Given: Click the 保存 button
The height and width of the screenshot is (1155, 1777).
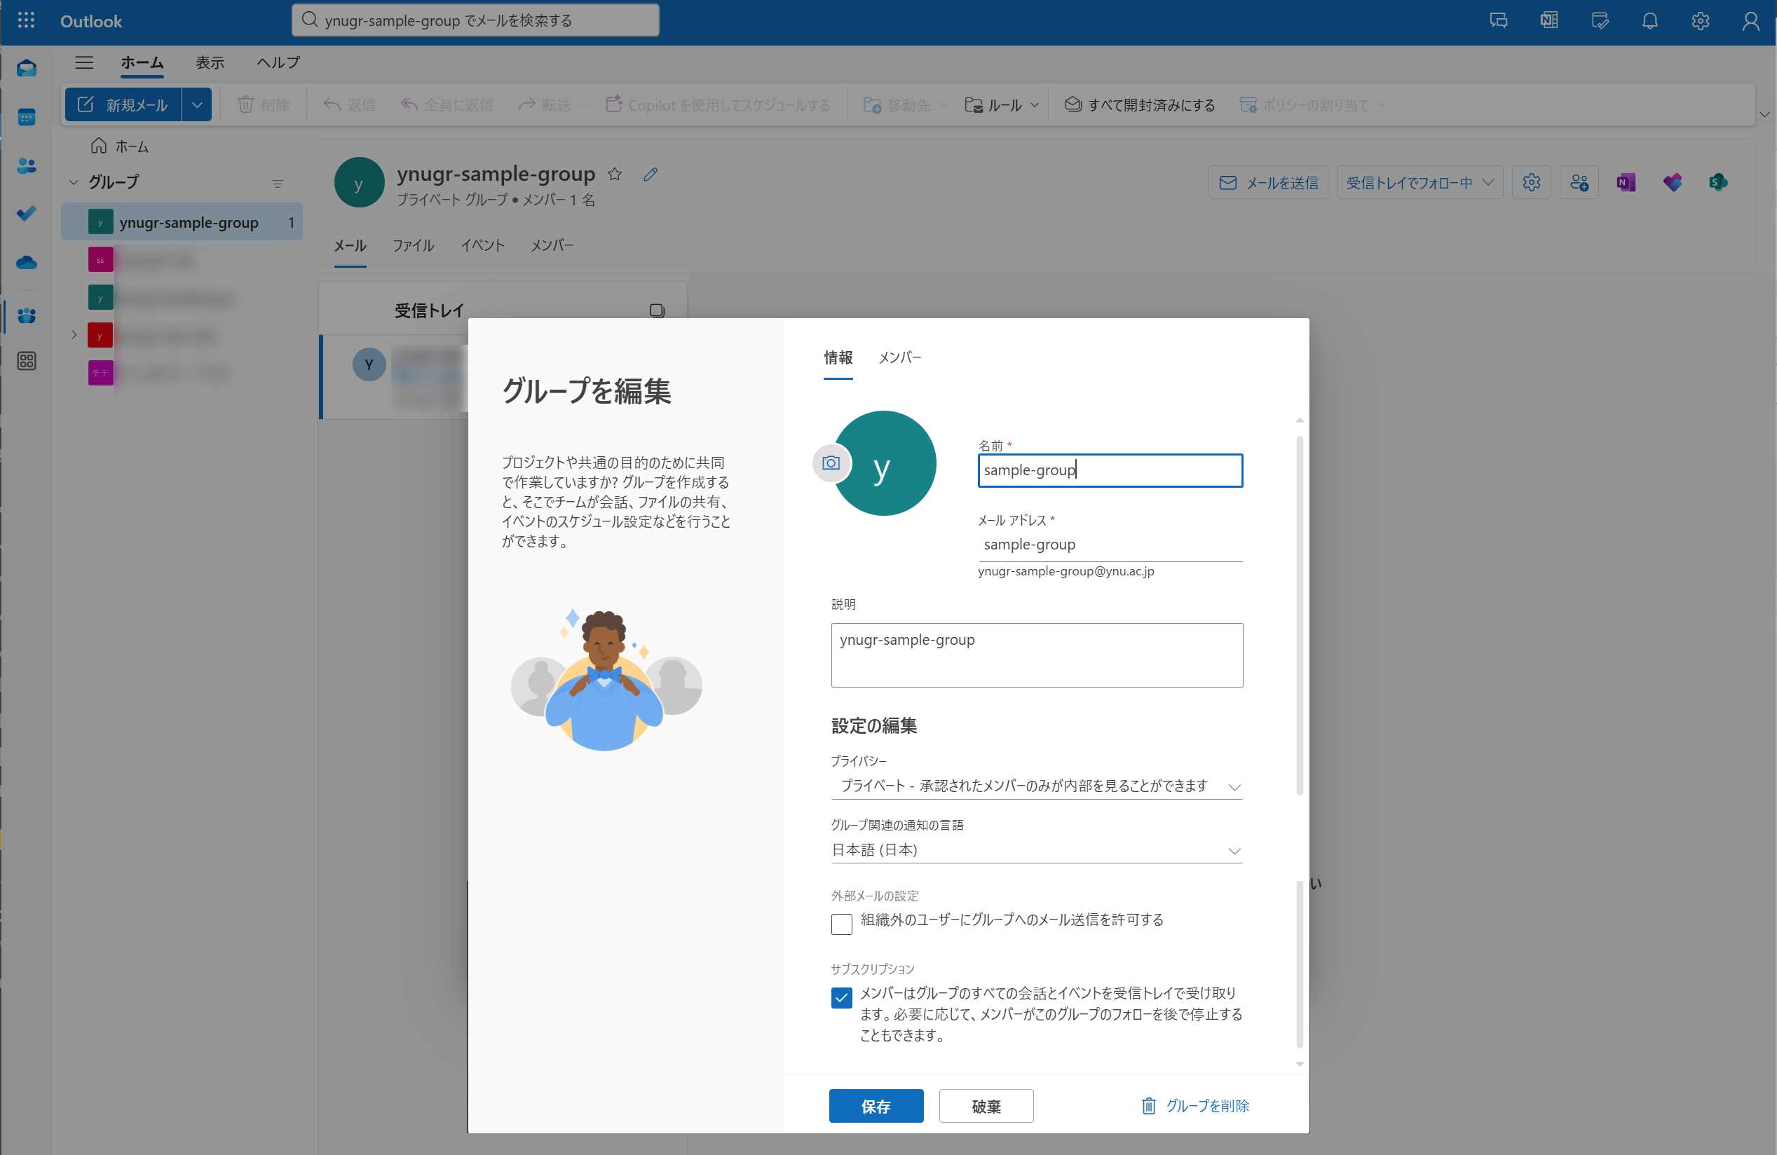Looking at the screenshot, I should pos(876,1106).
